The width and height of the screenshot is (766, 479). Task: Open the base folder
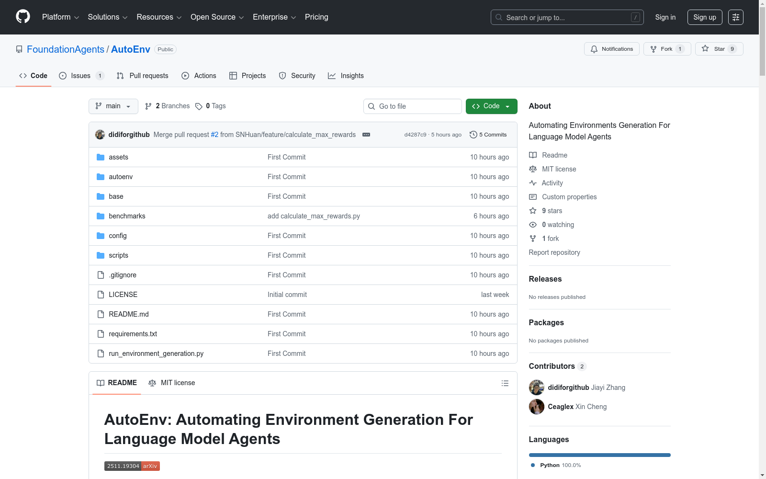tap(116, 196)
